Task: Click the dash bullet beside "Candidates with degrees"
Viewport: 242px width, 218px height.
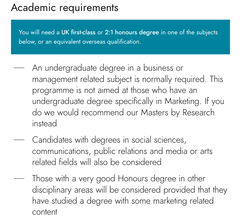Action: tap(19, 140)
